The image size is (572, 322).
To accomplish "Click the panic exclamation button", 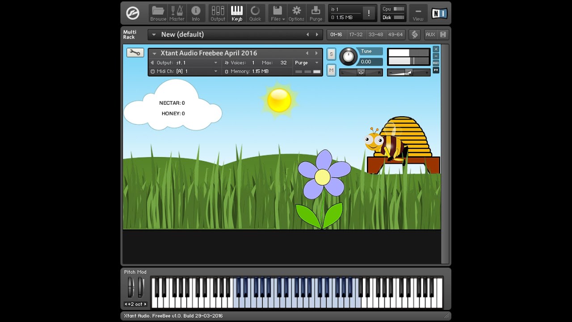I will click(x=369, y=13).
